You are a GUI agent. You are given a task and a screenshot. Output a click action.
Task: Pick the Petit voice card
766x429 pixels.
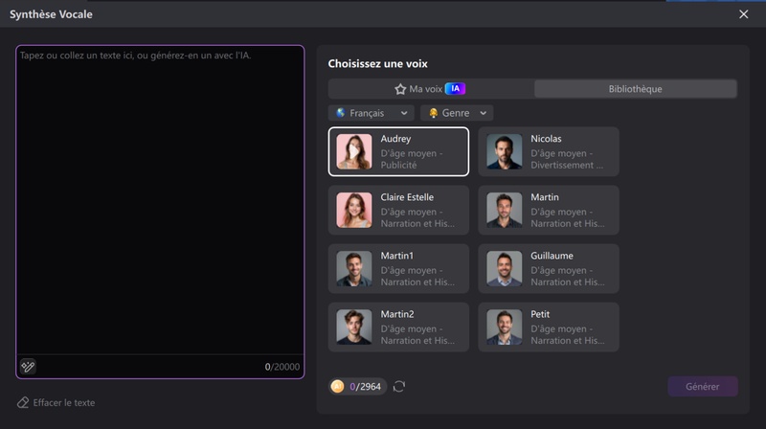coord(549,327)
